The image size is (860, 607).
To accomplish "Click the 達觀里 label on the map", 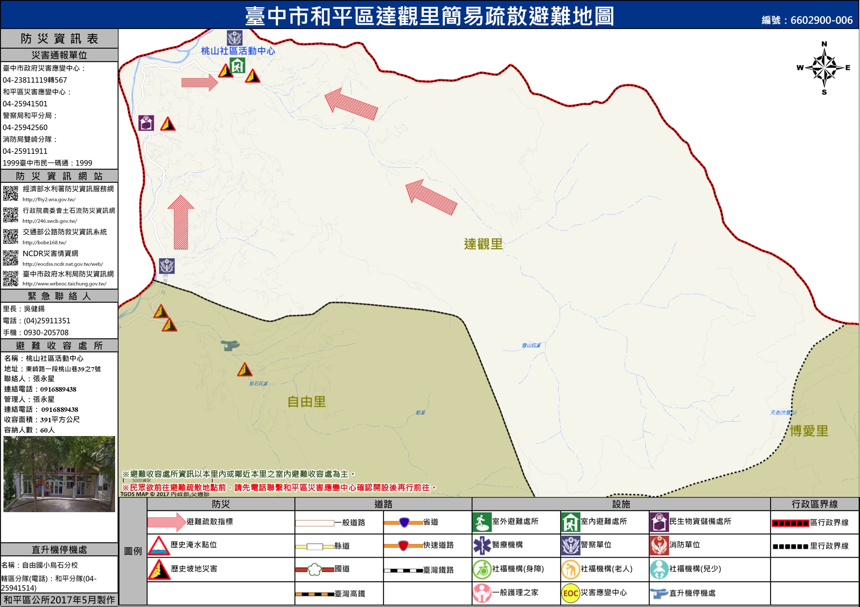I will 483,244.
